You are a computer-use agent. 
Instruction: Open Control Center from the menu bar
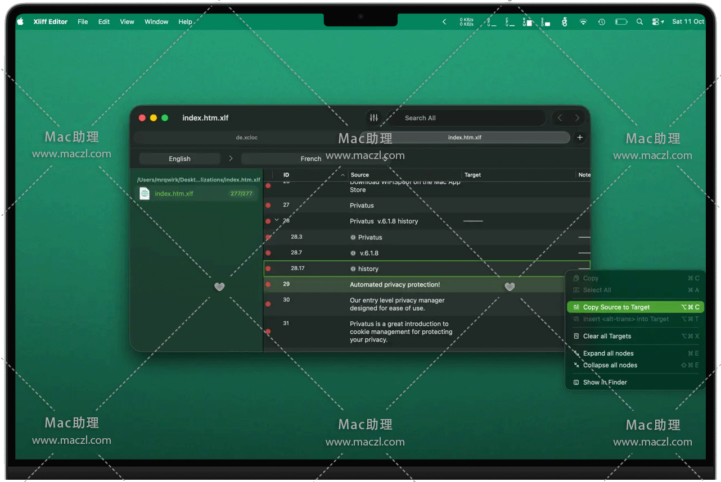[655, 22]
